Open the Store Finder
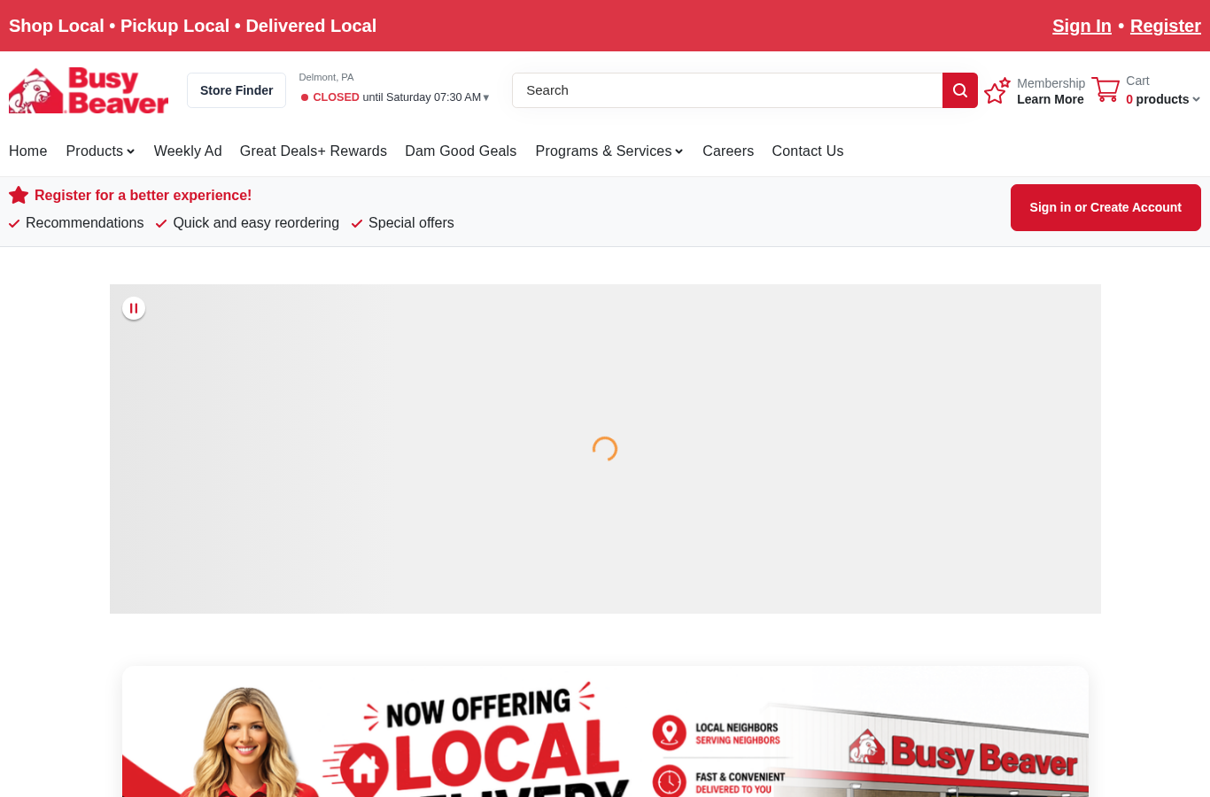The height and width of the screenshot is (797, 1210). 237,90
